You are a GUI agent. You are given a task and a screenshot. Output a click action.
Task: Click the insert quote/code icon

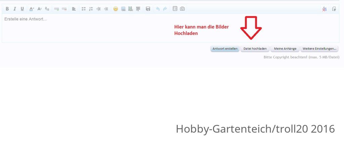[138, 9]
